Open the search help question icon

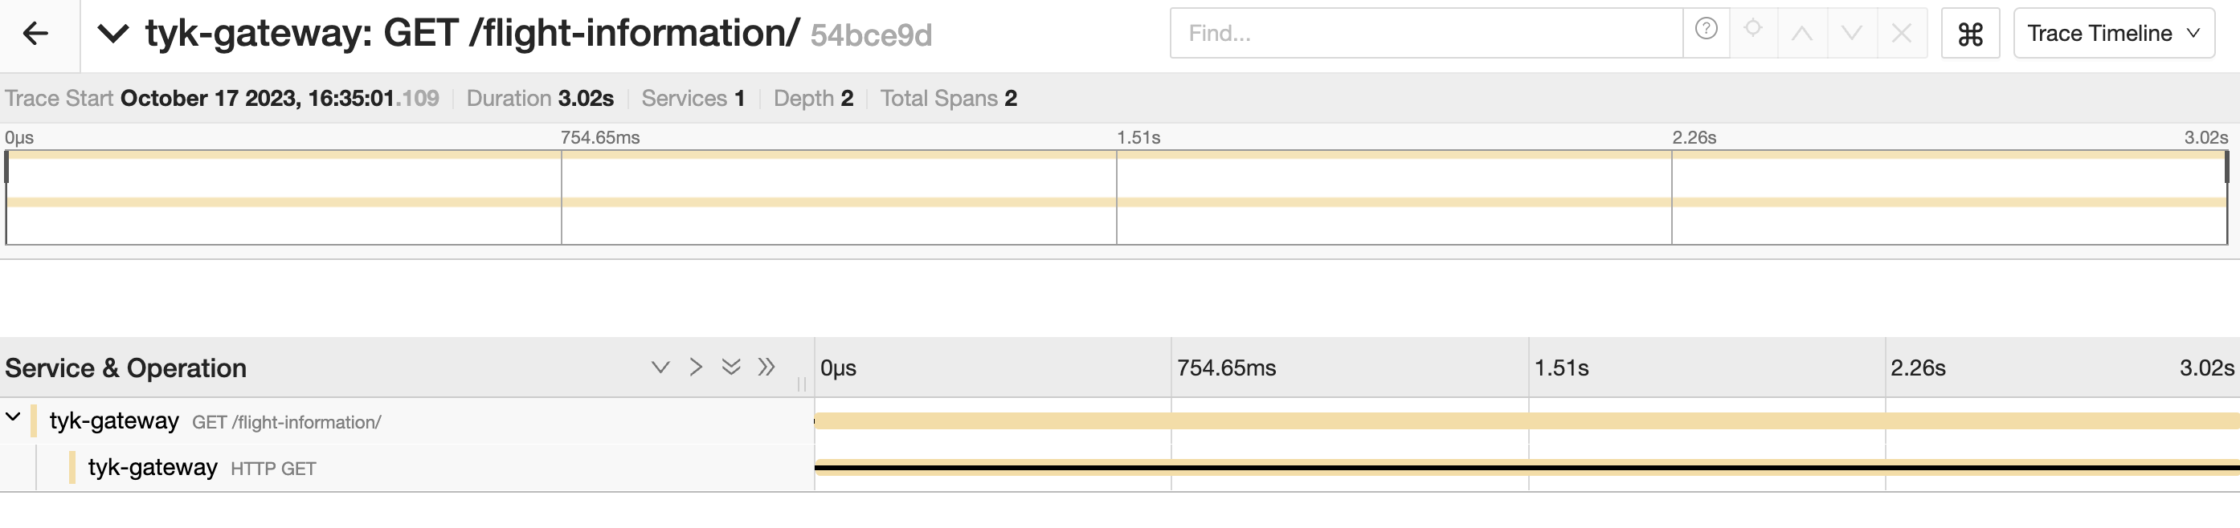[1706, 30]
